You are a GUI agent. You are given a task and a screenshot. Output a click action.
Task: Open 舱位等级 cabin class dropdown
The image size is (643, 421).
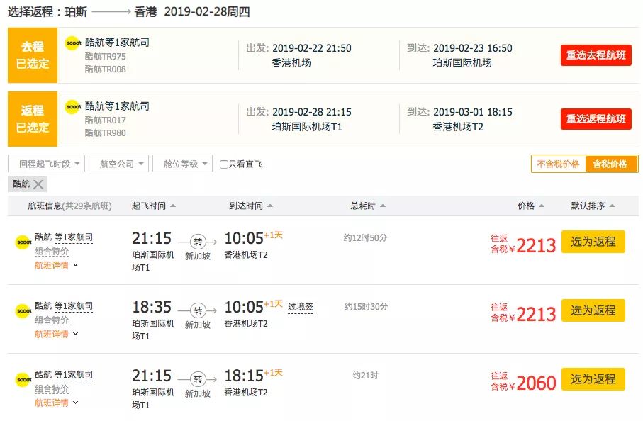[182, 164]
